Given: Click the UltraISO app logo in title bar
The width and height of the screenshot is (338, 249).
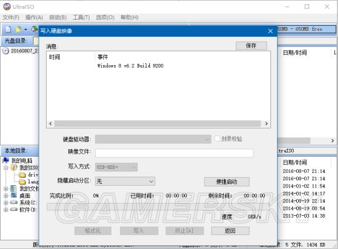Looking at the screenshot, I should pyautogui.click(x=7, y=7).
